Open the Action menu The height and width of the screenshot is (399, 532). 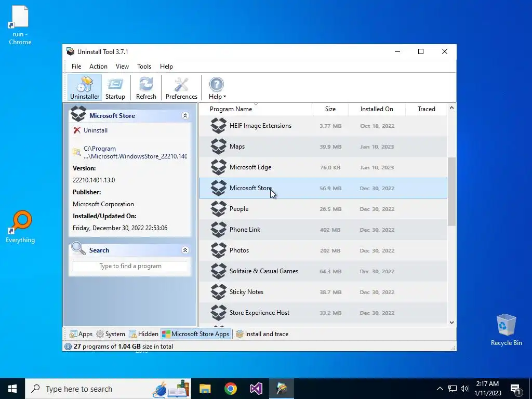click(x=98, y=66)
